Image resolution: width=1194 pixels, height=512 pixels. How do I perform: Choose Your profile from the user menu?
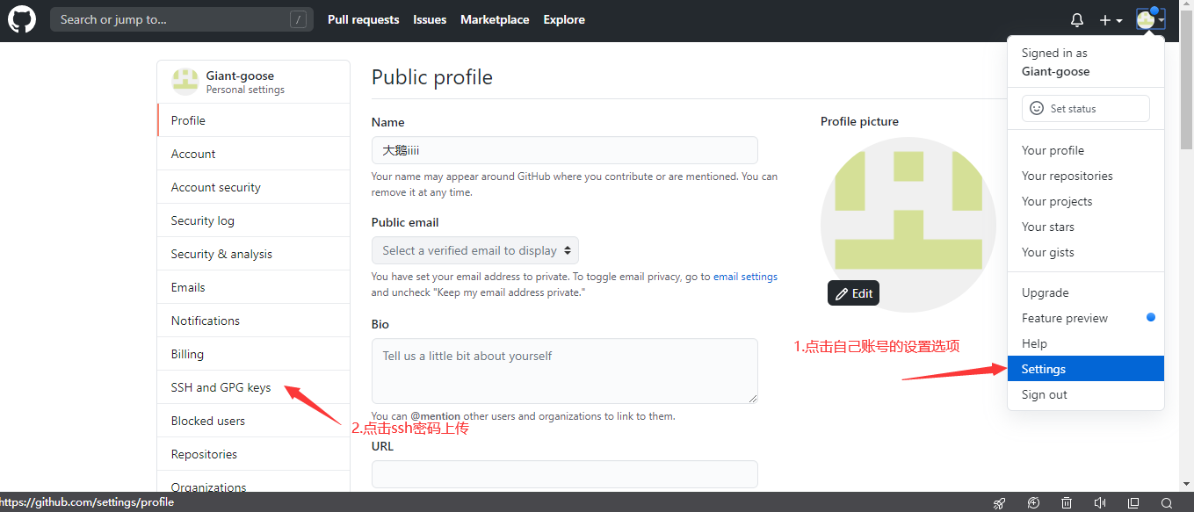pos(1086,150)
